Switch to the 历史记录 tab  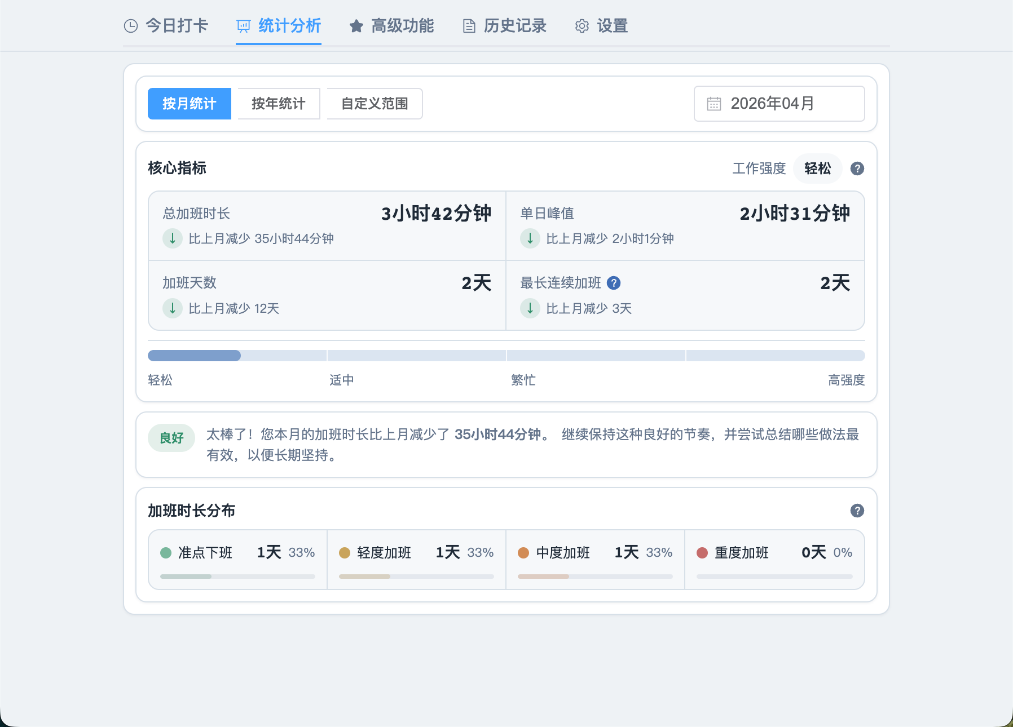(x=504, y=26)
